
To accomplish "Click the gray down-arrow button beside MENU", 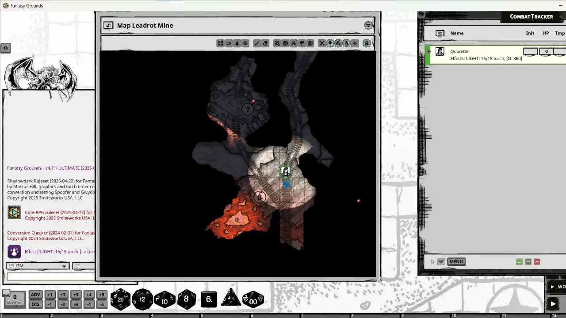I will 441,261.
